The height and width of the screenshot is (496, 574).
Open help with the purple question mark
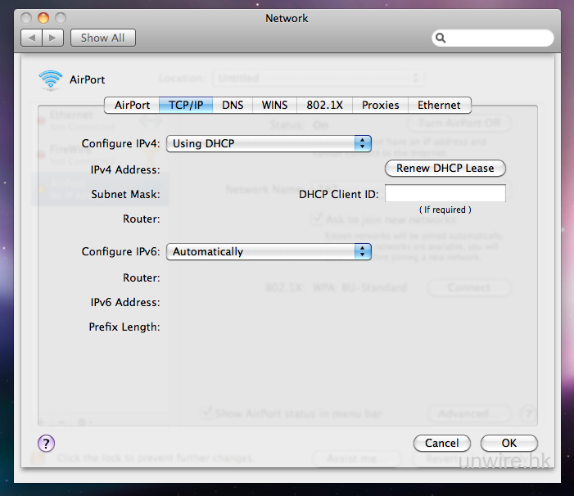pyautogui.click(x=47, y=443)
